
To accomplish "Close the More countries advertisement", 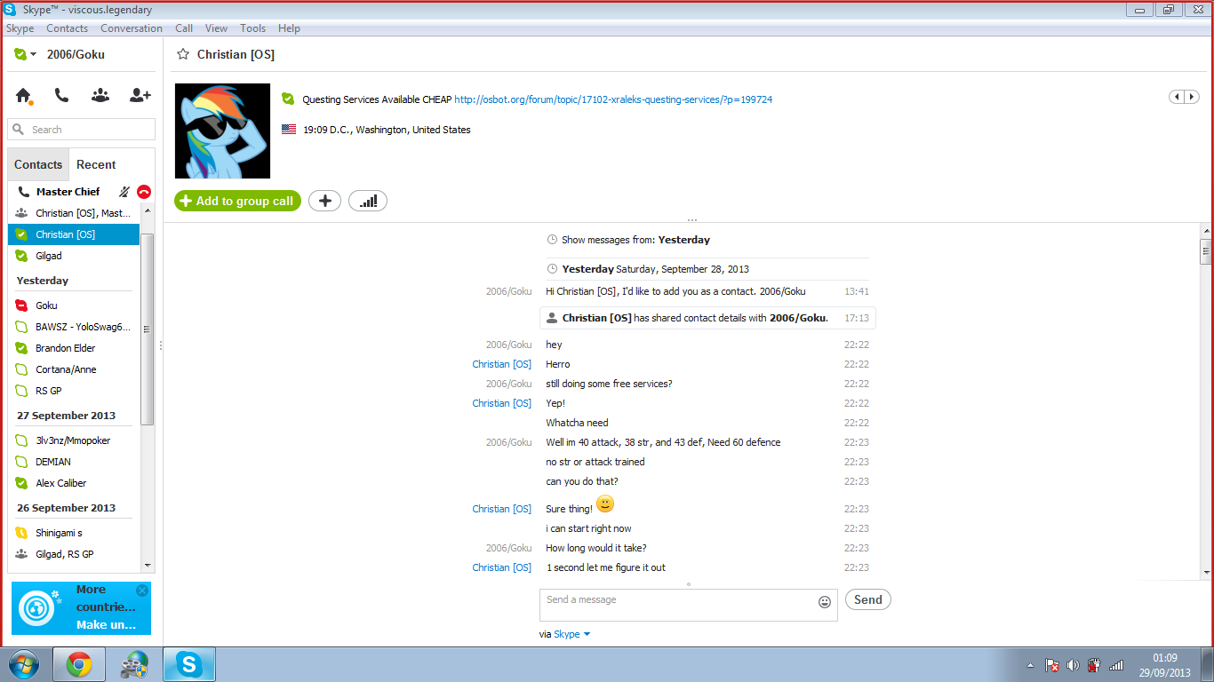I will (x=142, y=591).
